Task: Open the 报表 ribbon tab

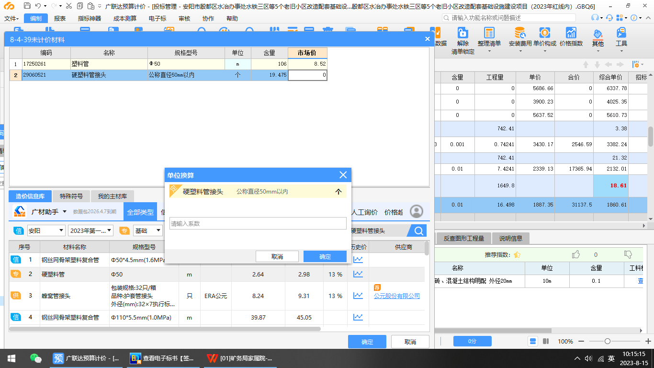Action: [60, 18]
